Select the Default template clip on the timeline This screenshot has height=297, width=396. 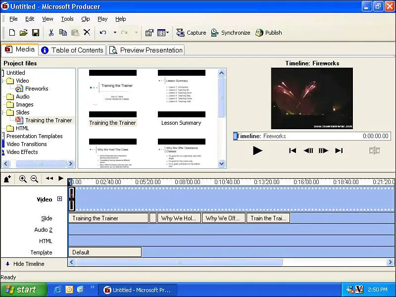(105, 252)
